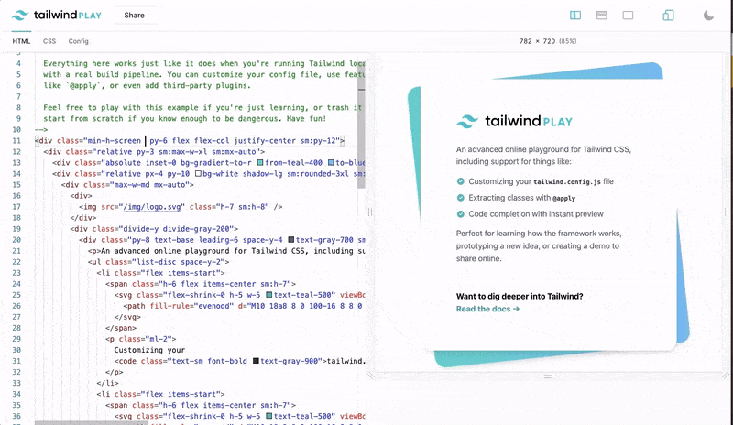Click "ml-2" class on line 29
Viewport: 733px width, 425px height.
click(159, 339)
